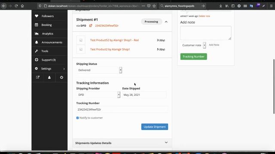
Task: Open Test Product2 by Alamgir Shop1 link
Action: click(x=110, y=49)
